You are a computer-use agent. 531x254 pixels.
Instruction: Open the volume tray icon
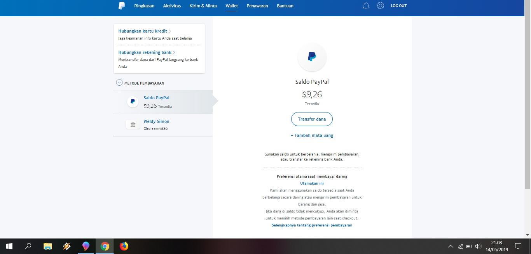(478, 246)
